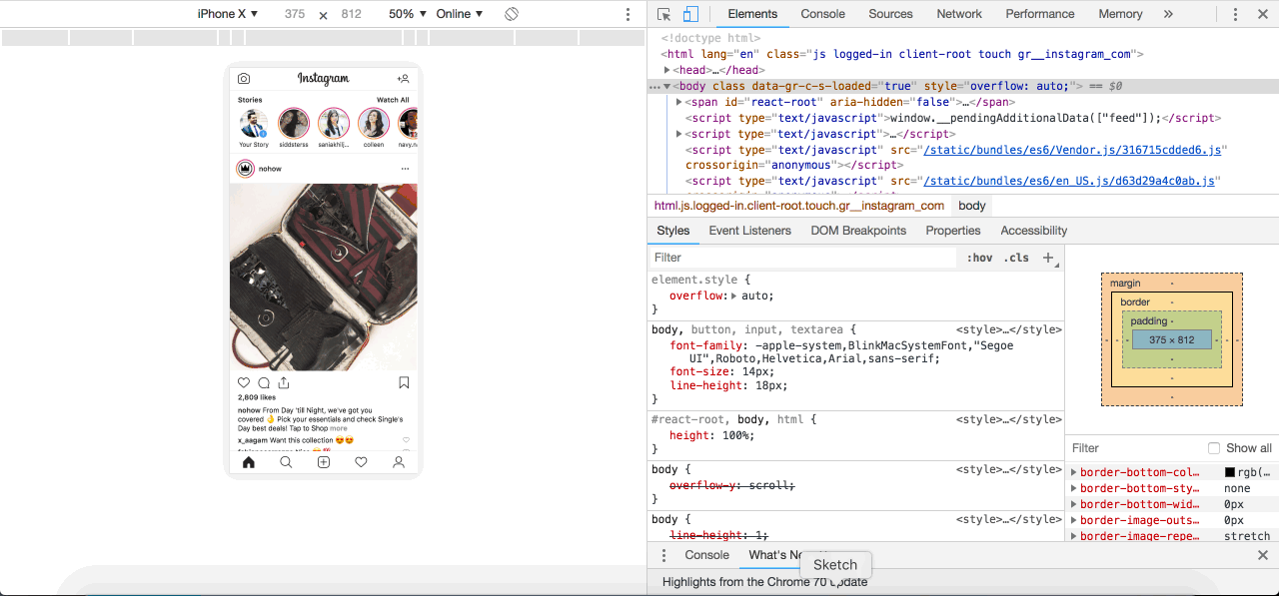
Task: Open Instagram camera icon in header
Action: pos(244,79)
